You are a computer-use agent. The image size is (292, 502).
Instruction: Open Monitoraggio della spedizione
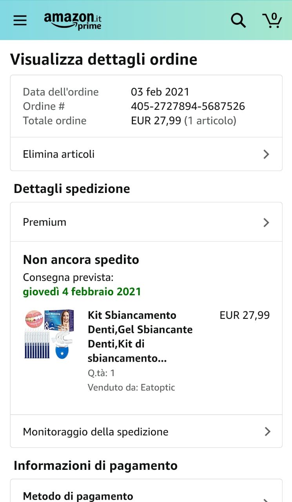[x=146, y=431]
